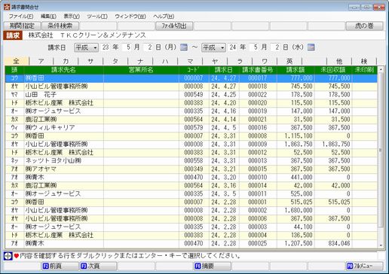Select the ナ index tab
This screenshot has width=389, height=274.
click(140, 61)
